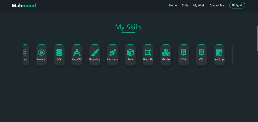Viewport: 258px width, 122px height.
Task: Click the Revit label text
Action: (x=130, y=59)
